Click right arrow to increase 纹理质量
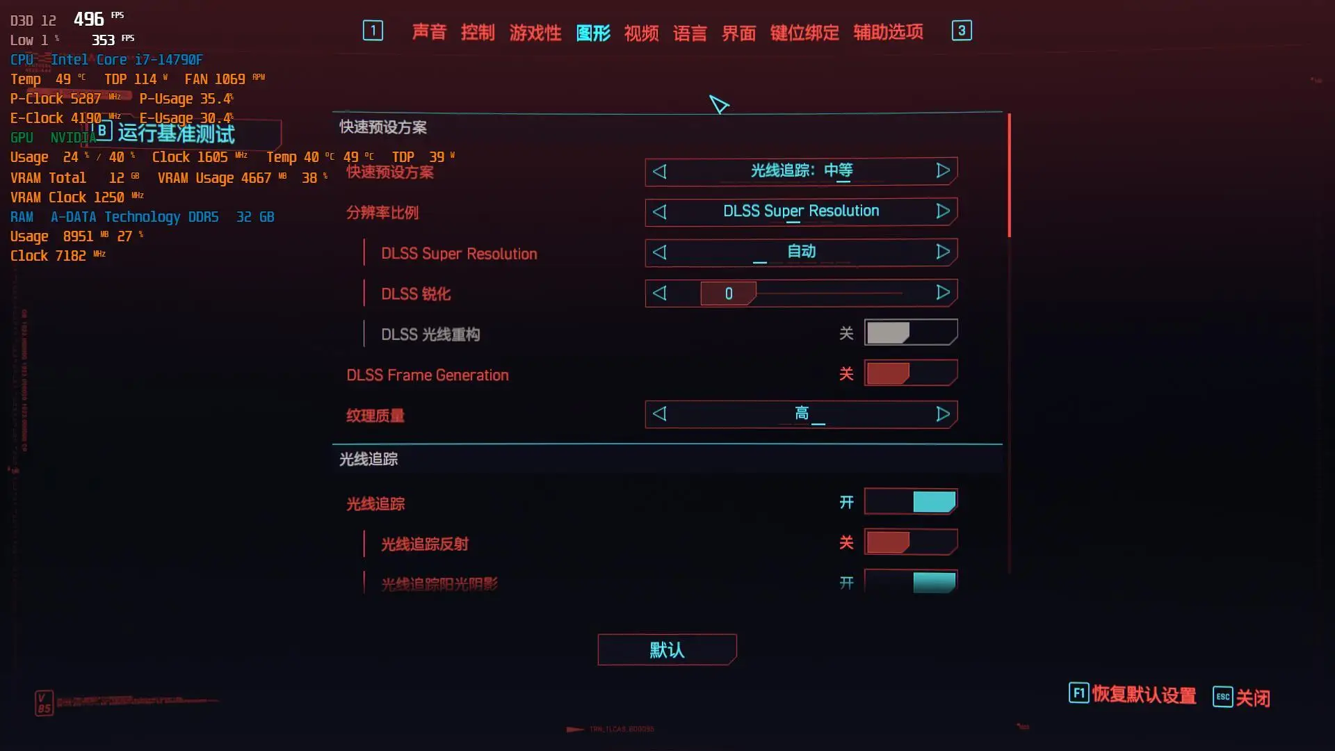Screen dimensions: 1335x751 point(941,414)
